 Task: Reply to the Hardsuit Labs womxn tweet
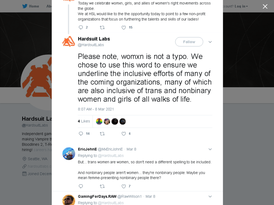pos(81,134)
